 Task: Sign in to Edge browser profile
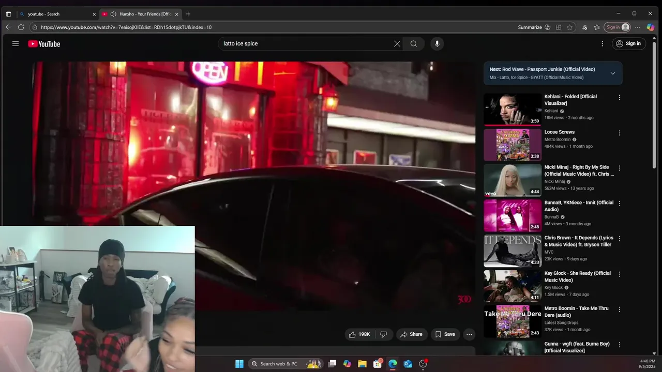click(x=618, y=27)
